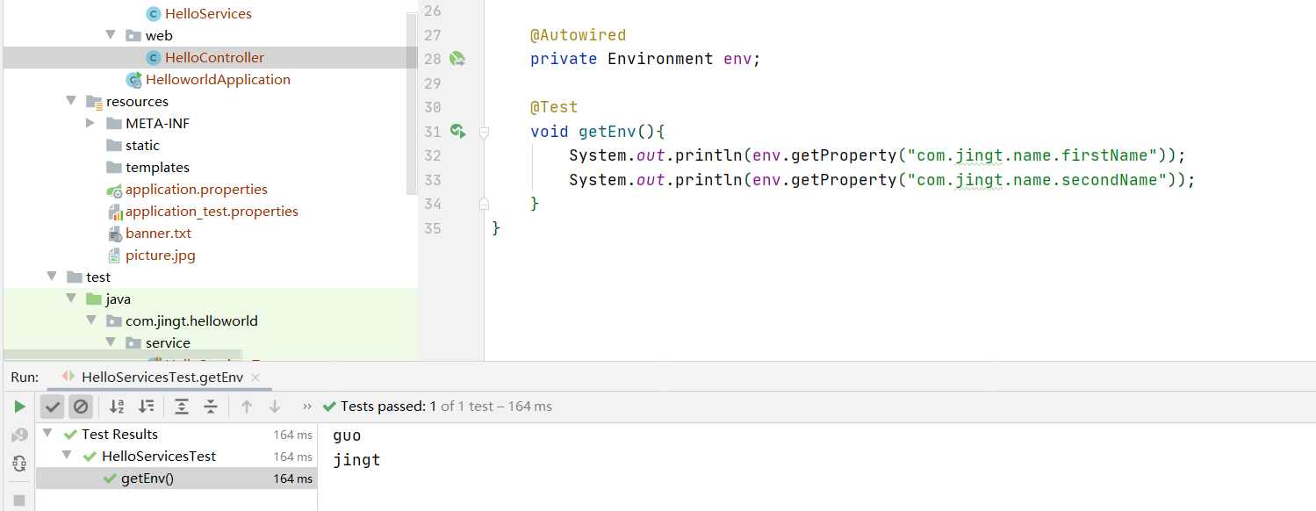Go to next failed test arrow

pyautogui.click(x=275, y=407)
